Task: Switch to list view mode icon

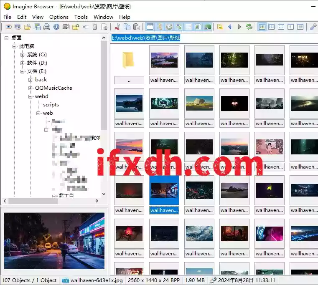Action: (290, 27)
